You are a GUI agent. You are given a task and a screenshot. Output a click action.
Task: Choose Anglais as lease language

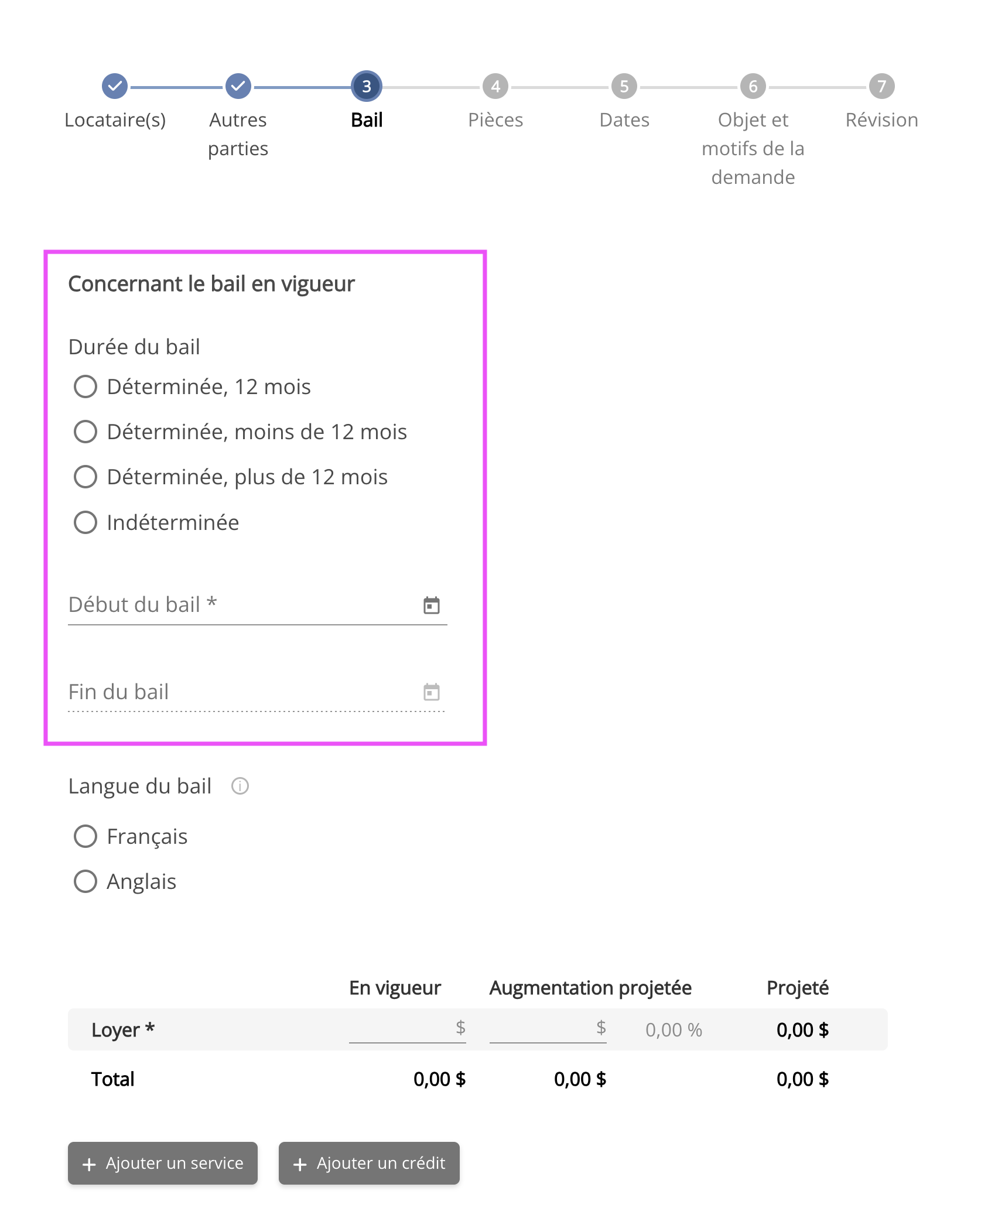point(86,881)
